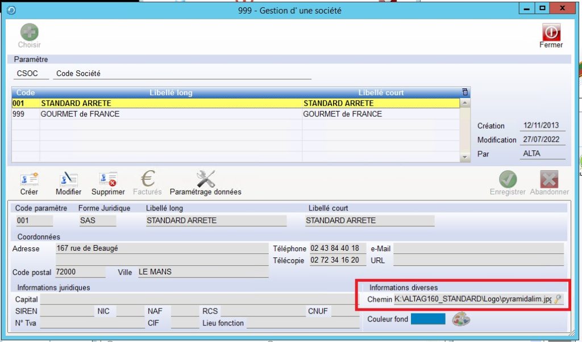
Task: Click the Adresse input field
Action: coord(161,248)
